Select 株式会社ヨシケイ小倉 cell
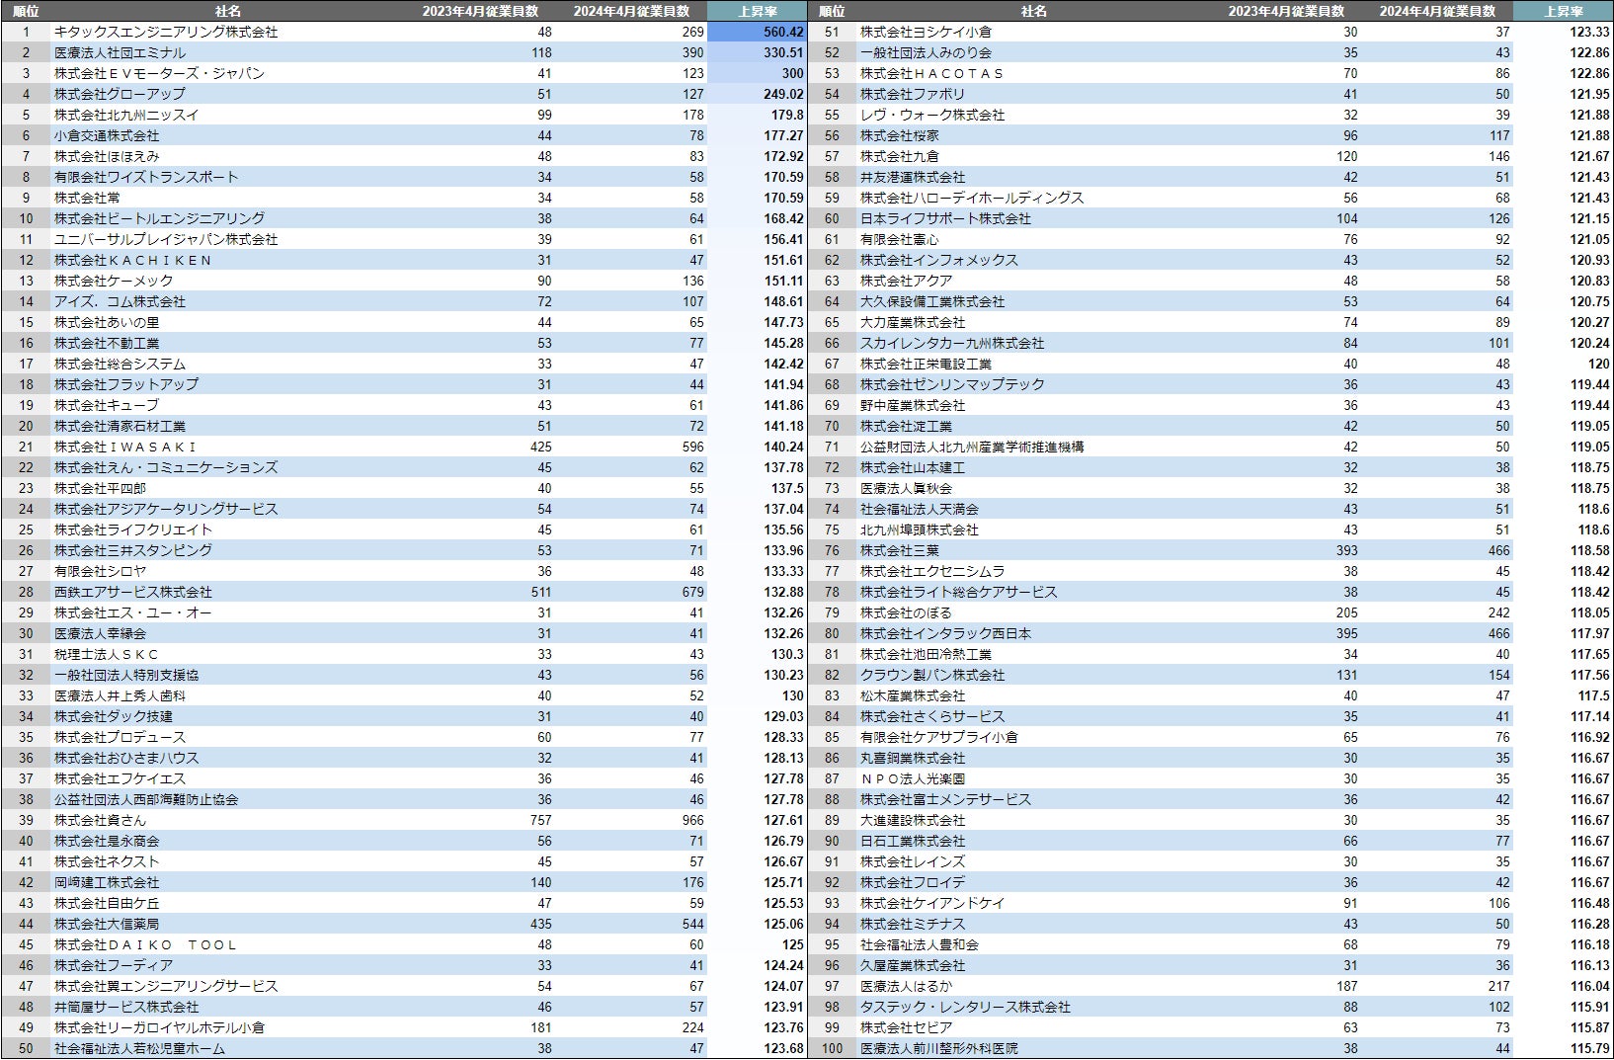 (926, 32)
